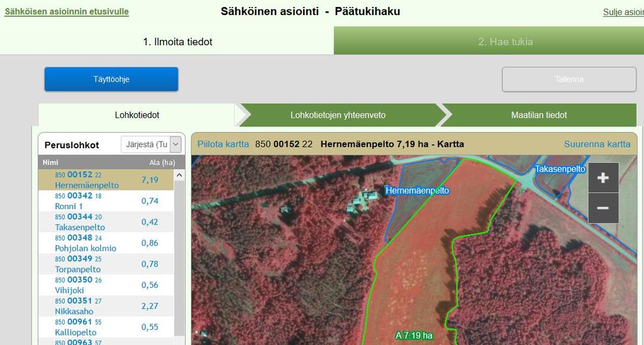This screenshot has height=345, width=644.
Task: Open the Järjestä sort dropdown
Action: [151, 145]
